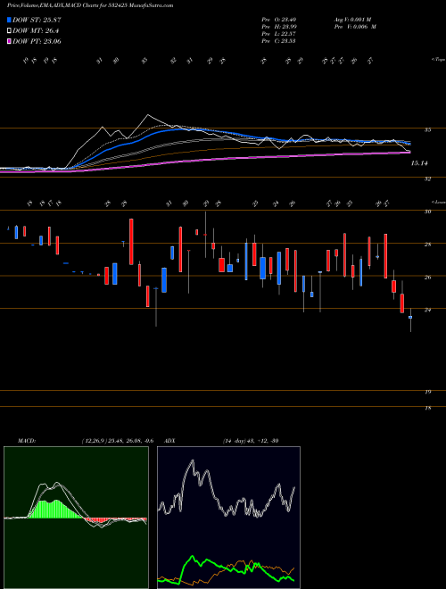Open the ADX indicator chart panel
The width and height of the screenshot is (446, 589).
click(x=228, y=518)
